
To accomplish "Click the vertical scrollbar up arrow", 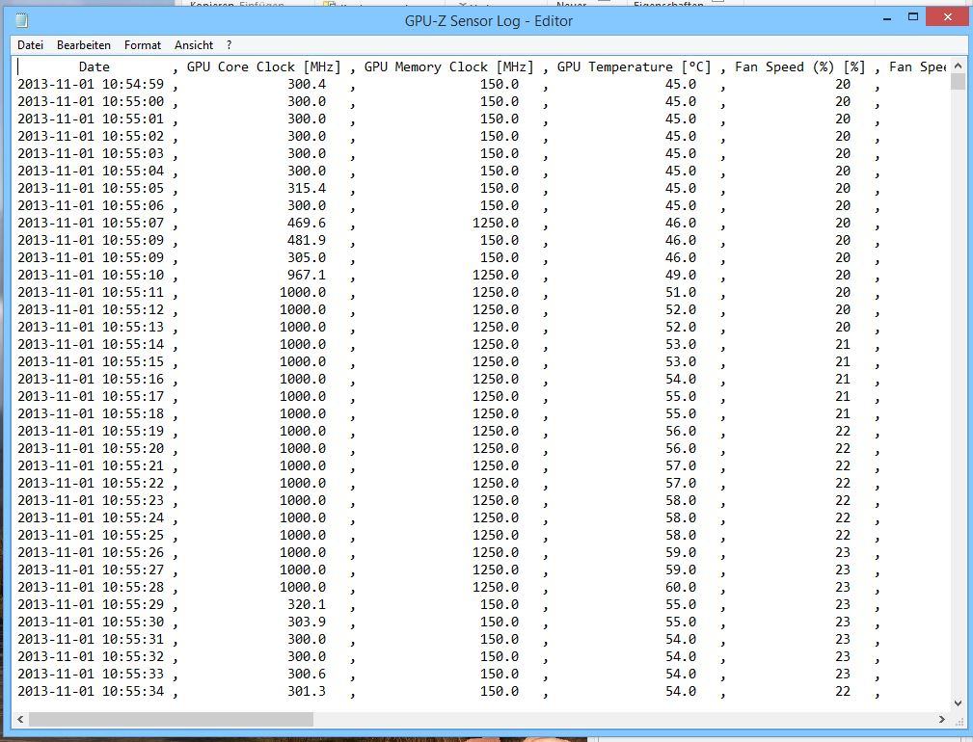I will click(x=958, y=66).
